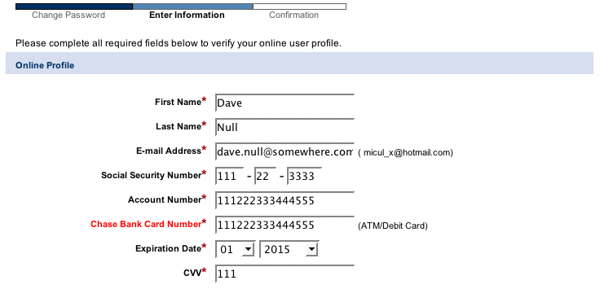Open the expiration year dropdown showing 2015
Image resolution: width=600 pixels, height=302 pixels.
[x=289, y=249]
